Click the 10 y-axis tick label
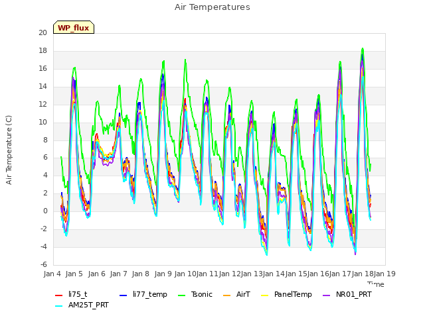The width and height of the screenshot is (425, 318). pyautogui.click(x=42, y=122)
